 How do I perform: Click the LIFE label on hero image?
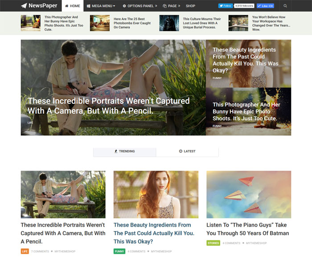[x=30, y=122]
